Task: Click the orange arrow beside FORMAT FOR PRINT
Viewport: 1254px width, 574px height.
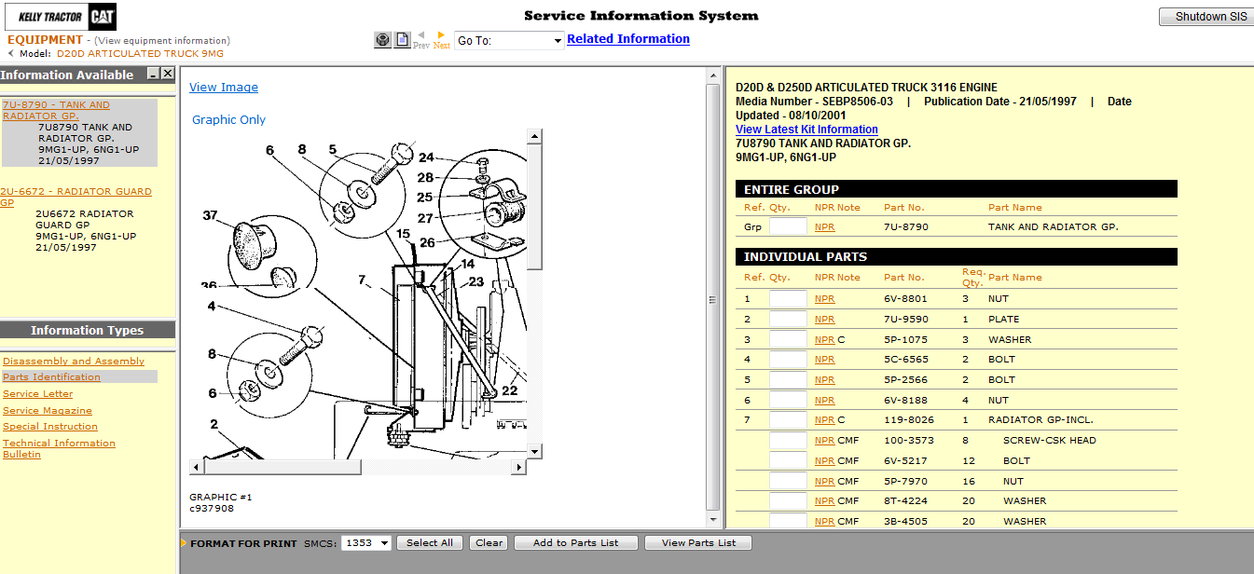Action: (185, 541)
